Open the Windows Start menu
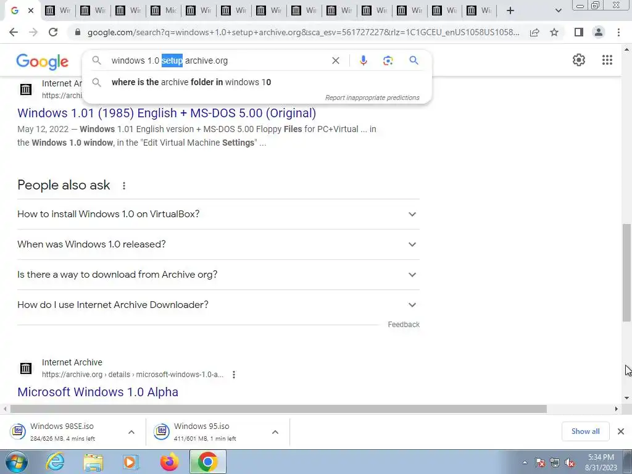Screen dimensions: 632x474 tap(16, 462)
